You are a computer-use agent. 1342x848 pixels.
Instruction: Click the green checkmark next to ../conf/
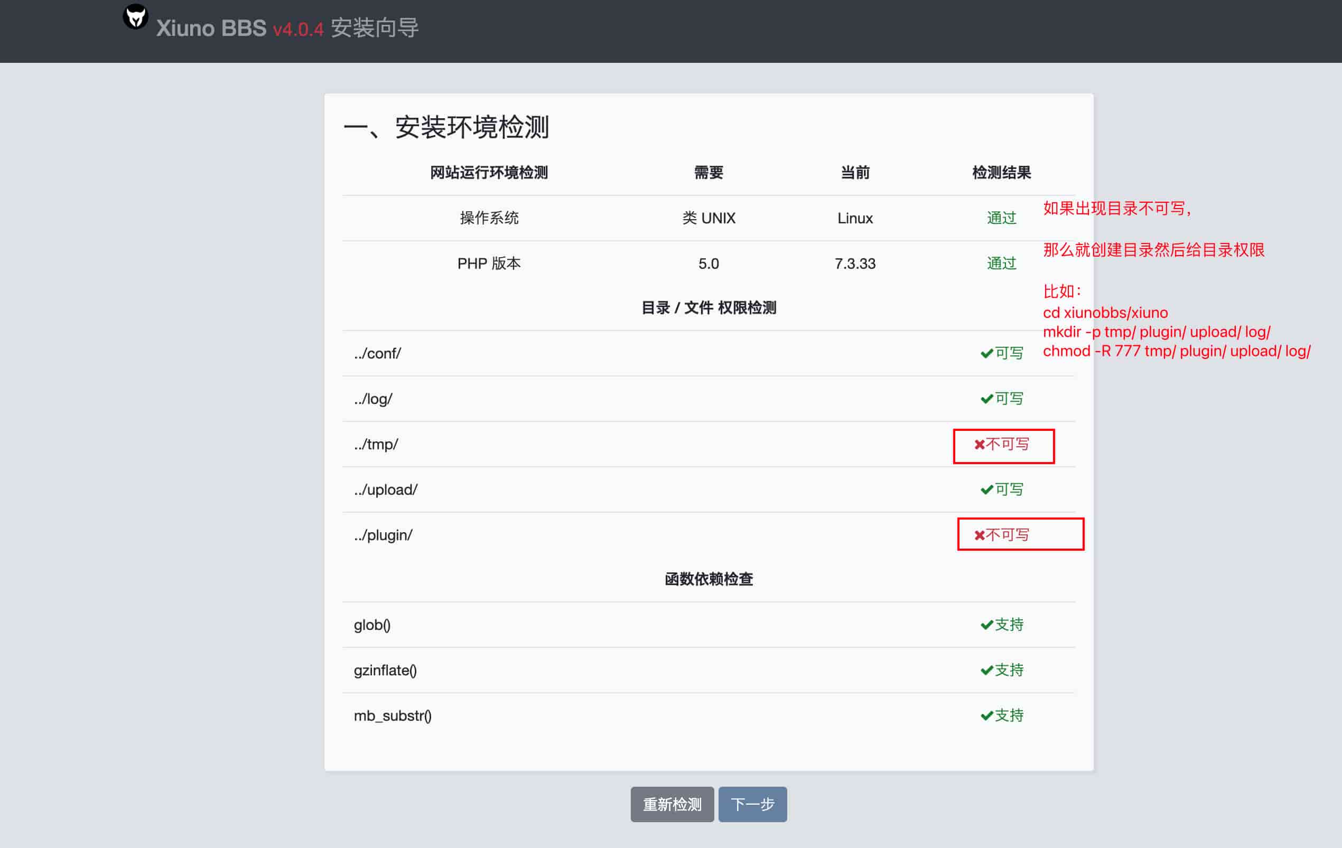(x=986, y=354)
